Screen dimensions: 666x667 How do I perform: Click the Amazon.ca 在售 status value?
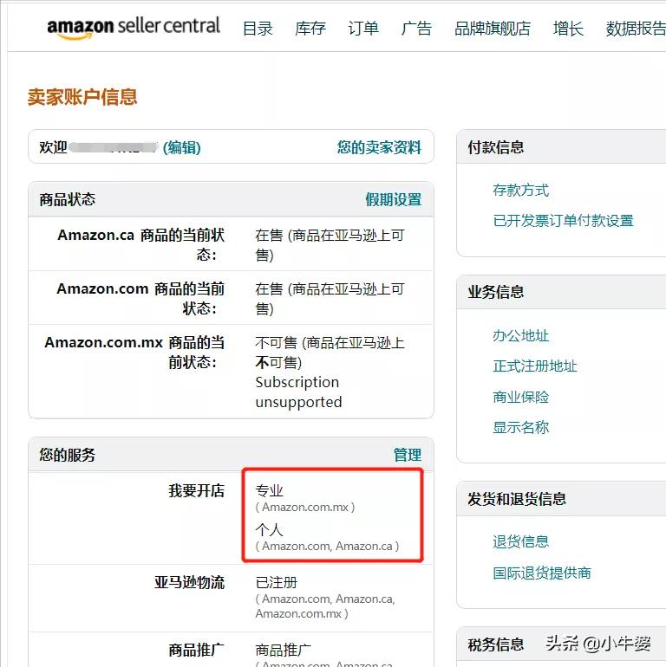330,244
